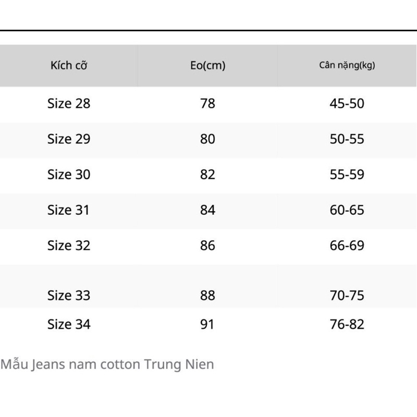Image resolution: width=417 pixels, height=417 pixels.
Task: Select the "Size 31" row label
Action: (69, 210)
